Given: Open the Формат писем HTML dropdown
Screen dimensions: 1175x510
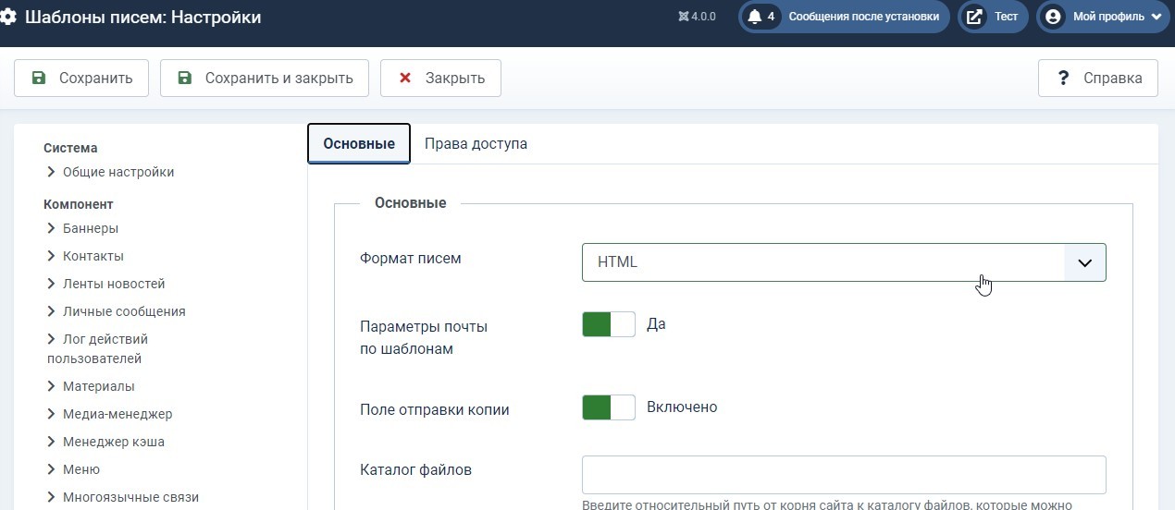Looking at the screenshot, I should click(x=844, y=262).
